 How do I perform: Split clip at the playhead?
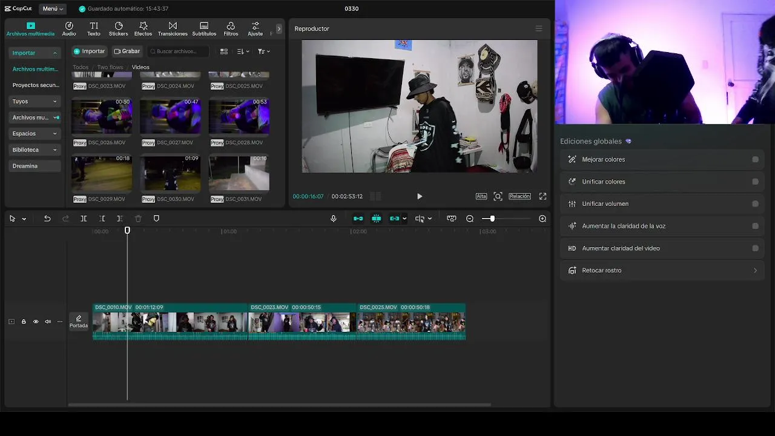pos(84,219)
